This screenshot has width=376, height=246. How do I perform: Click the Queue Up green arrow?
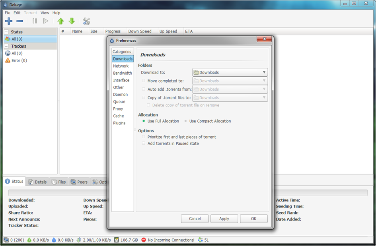(x=60, y=21)
